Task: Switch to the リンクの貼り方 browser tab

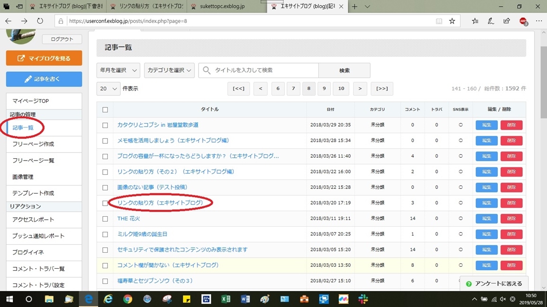Action: point(147,6)
